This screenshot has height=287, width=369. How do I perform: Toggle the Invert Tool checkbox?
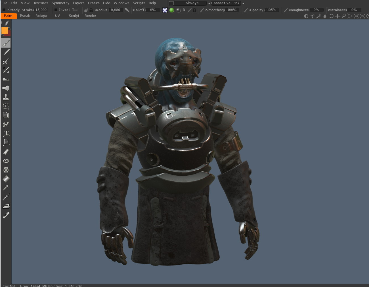click(56, 10)
